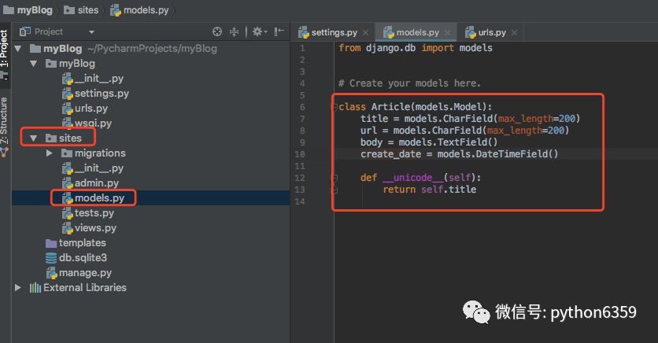Click the purple templates folder icon

51,243
